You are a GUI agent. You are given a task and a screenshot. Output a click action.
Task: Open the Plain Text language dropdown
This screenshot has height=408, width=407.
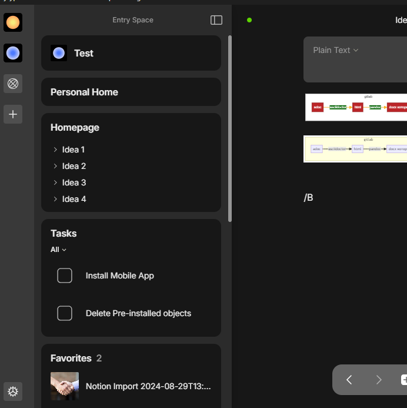(335, 50)
